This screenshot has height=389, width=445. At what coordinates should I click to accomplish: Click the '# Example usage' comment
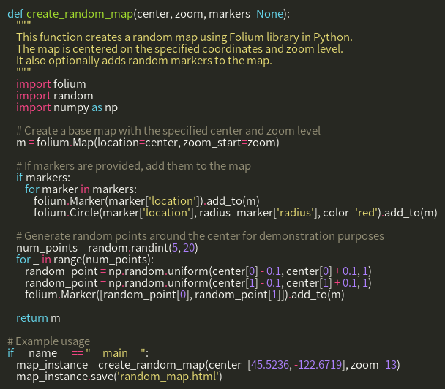point(49,341)
